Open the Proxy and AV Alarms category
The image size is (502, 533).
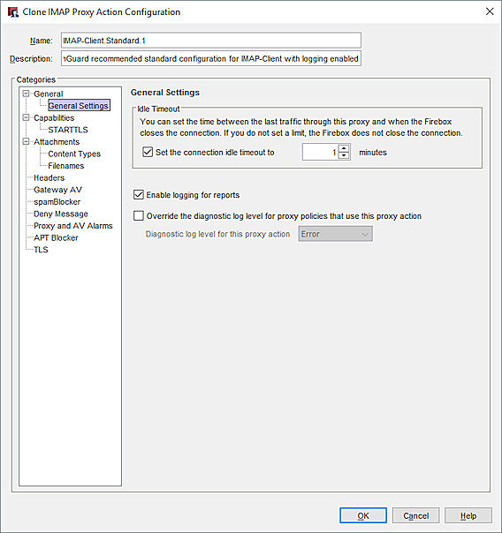coord(72,226)
